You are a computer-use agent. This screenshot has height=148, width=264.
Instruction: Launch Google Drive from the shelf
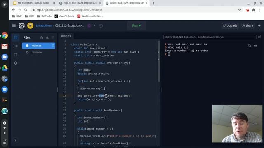5,68
